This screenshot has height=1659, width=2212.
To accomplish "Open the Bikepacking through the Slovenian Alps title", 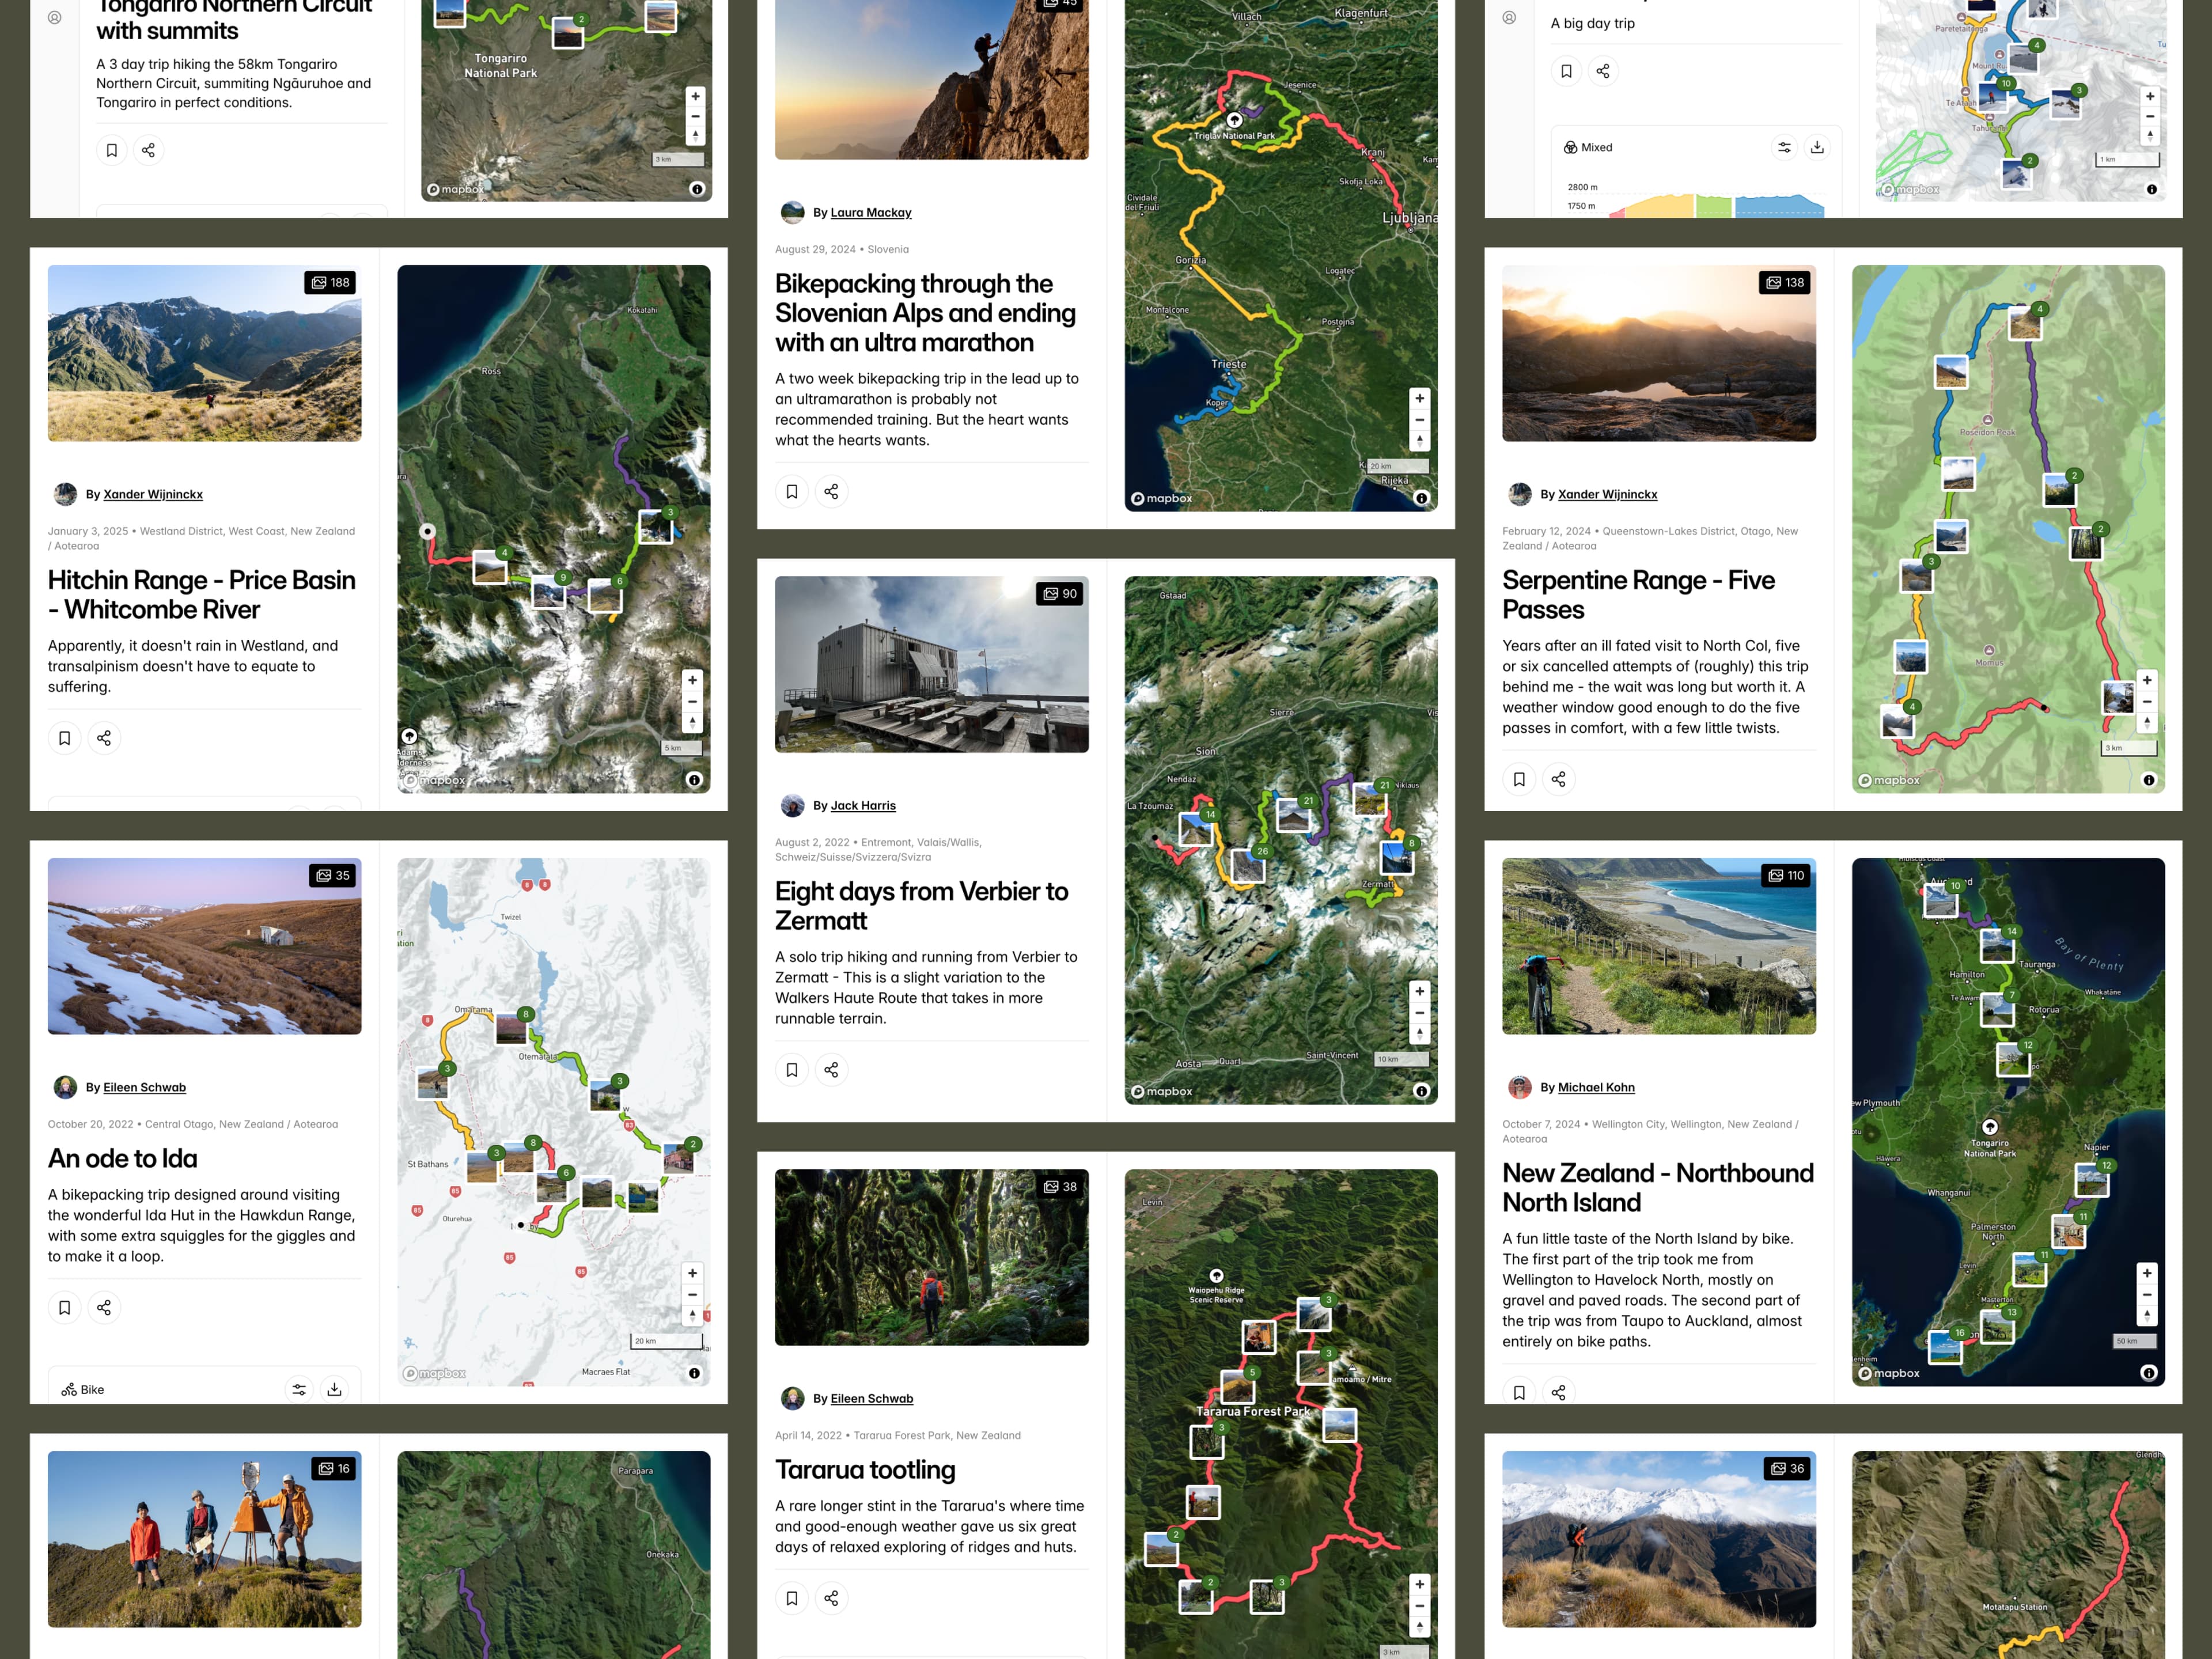I will [x=925, y=313].
